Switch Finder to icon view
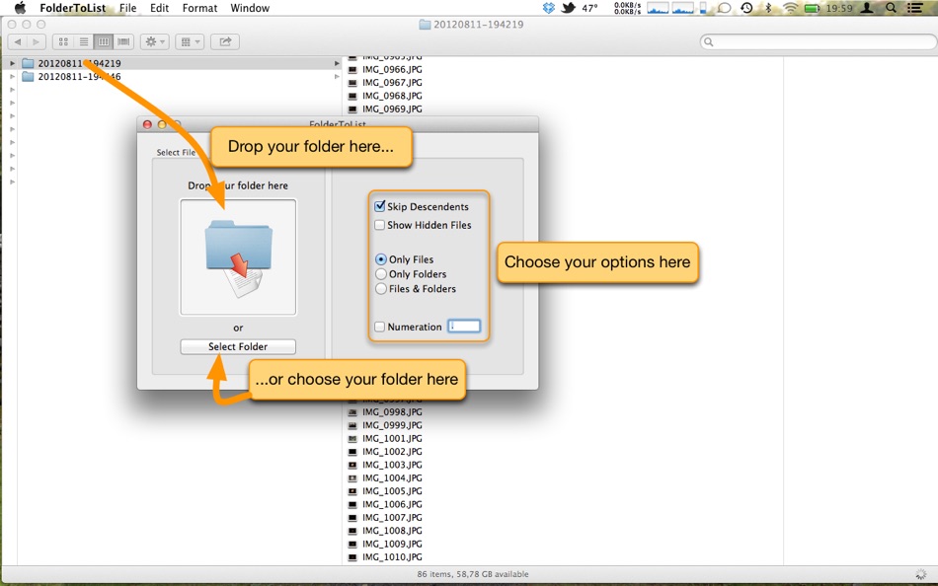The width and height of the screenshot is (938, 586). point(63,41)
